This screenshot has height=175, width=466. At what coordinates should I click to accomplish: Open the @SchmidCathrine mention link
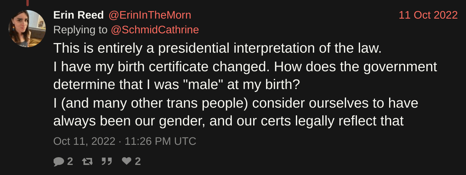pos(155,29)
